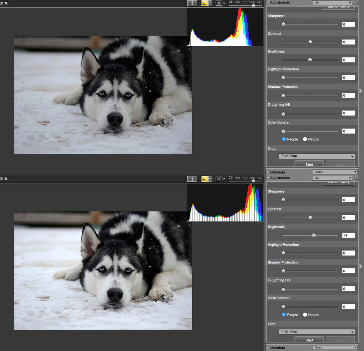Collapse the bottom Adjustments section header
Viewport: 364px width, 351px height.
[x=268, y=178]
